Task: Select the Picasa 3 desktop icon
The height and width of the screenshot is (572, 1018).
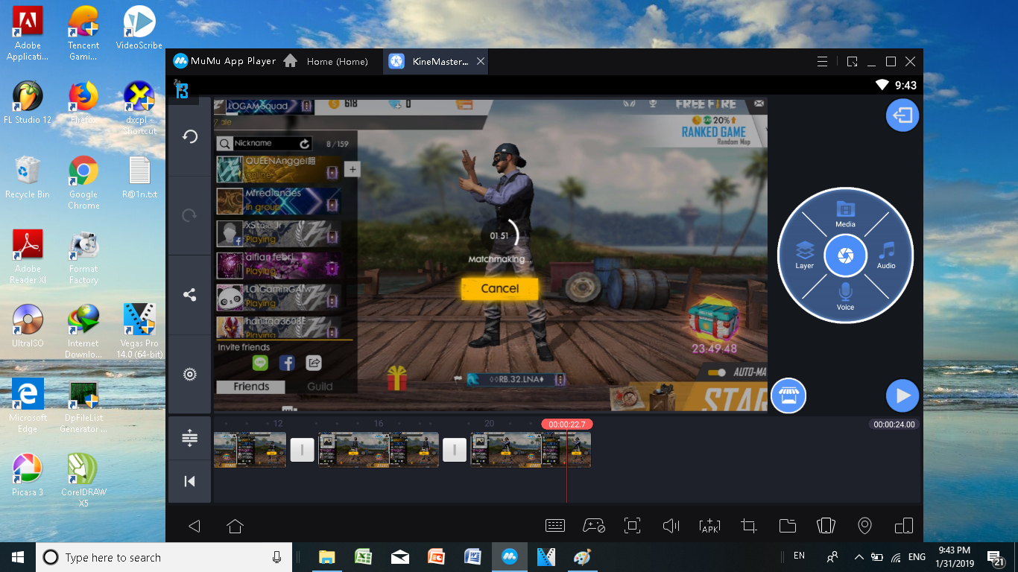Action: coord(28,475)
